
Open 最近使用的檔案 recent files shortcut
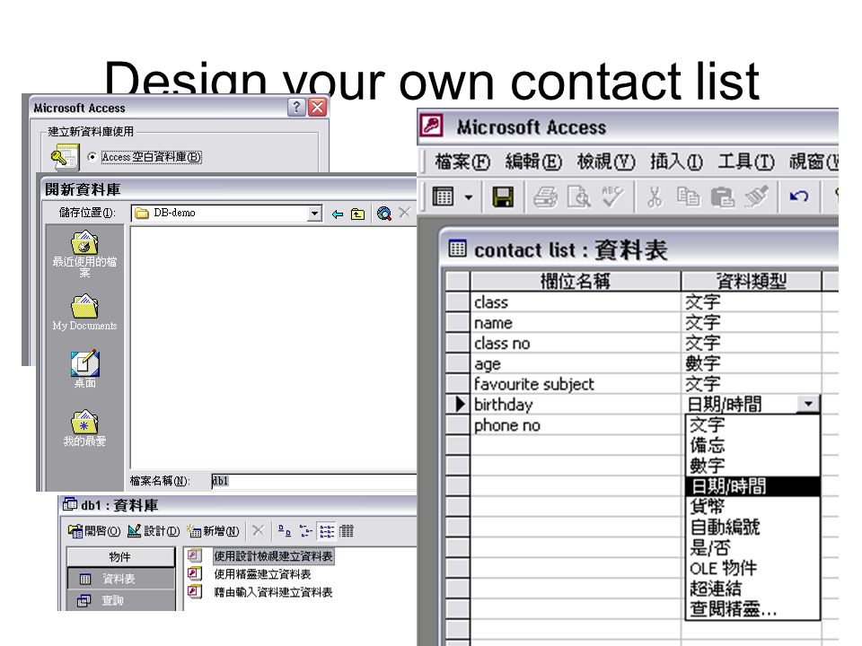[84, 254]
